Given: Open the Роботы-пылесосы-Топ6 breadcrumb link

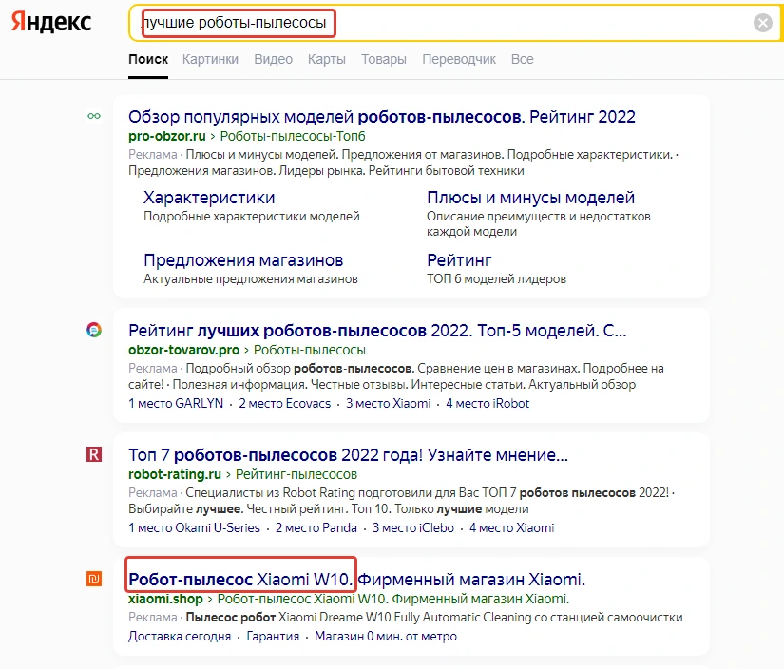Looking at the screenshot, I should coord(293,136).
